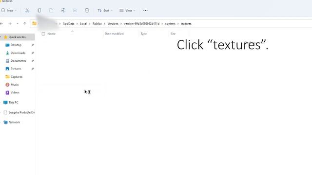Open Pictures in the navigation pane
The height and width of the screenshot is (175, 312).
tap(16, 69)
